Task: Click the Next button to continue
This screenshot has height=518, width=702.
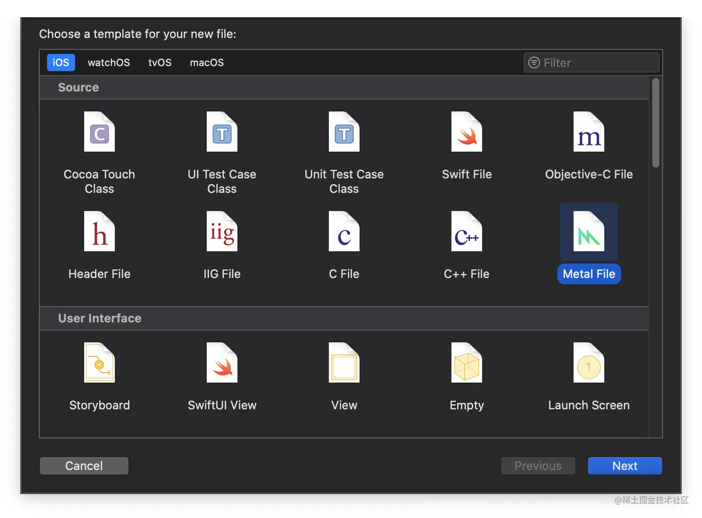Action: (625, 466)
